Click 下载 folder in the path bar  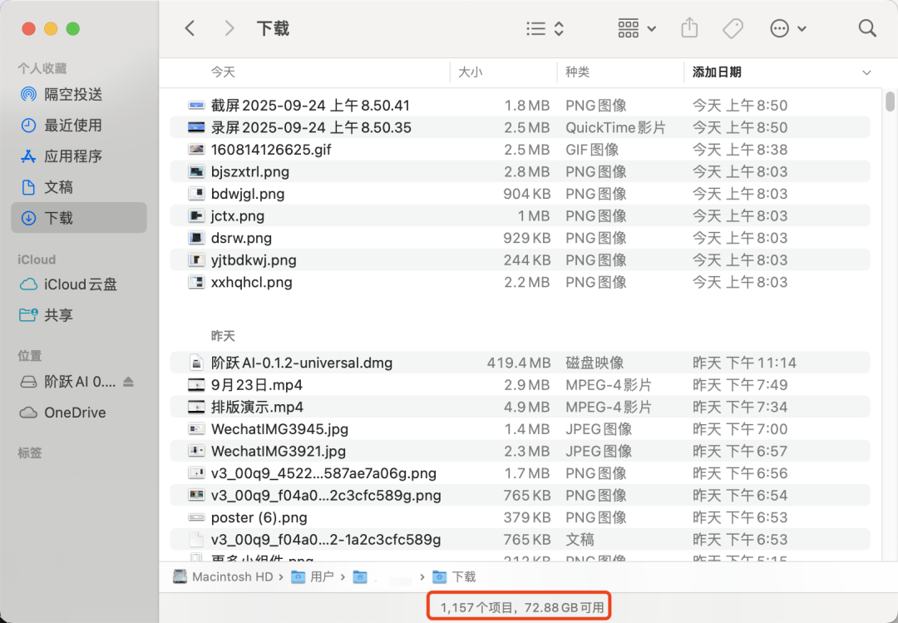pyautogui.click(x=454, y=576)
